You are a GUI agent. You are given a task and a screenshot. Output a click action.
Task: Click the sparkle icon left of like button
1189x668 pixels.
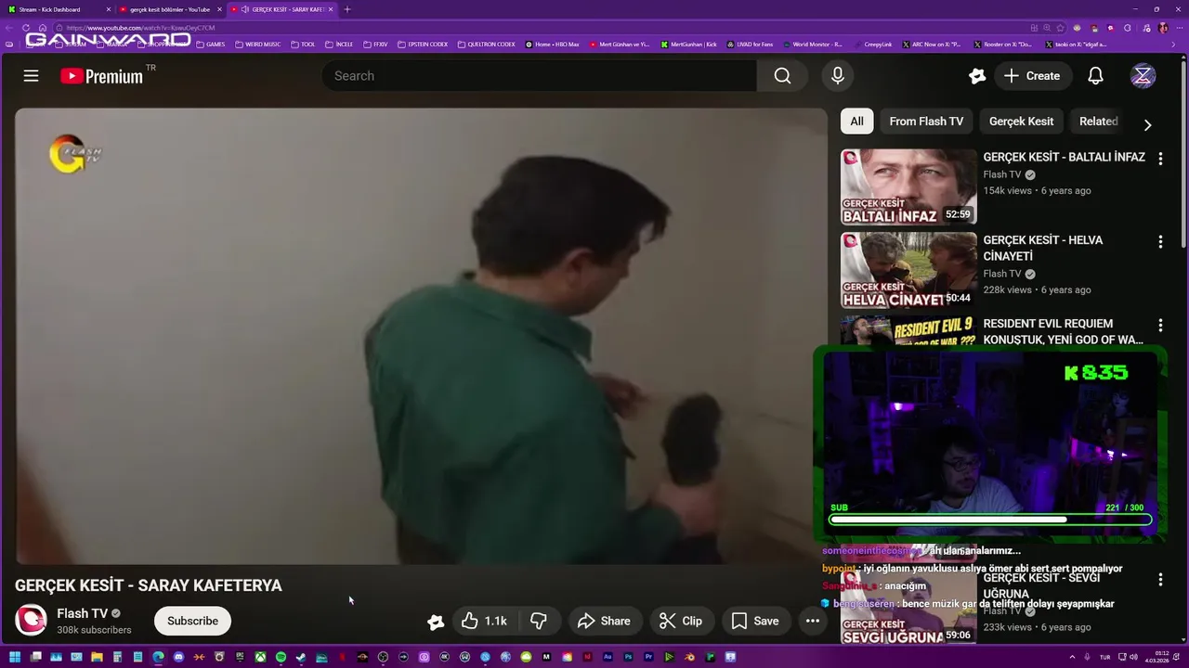tap(435, 622)
